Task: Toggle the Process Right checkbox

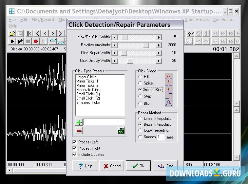Action: (74, 148)
